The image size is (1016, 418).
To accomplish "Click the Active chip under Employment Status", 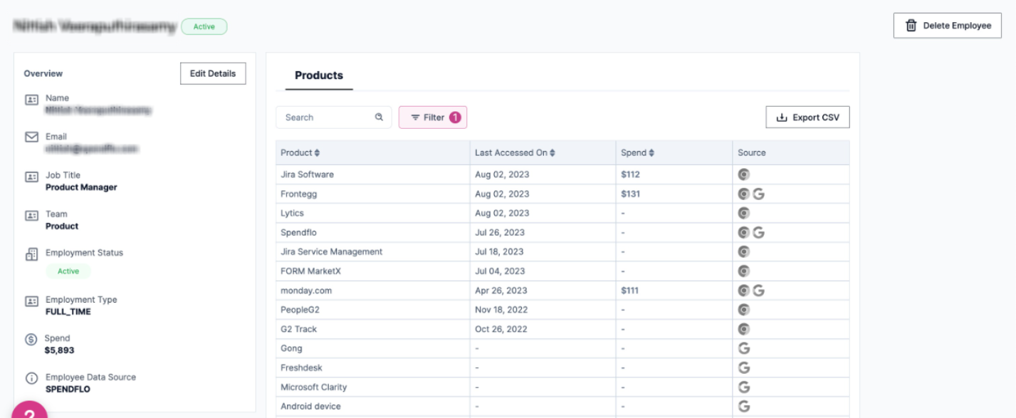I will click(x=68, y=271).
